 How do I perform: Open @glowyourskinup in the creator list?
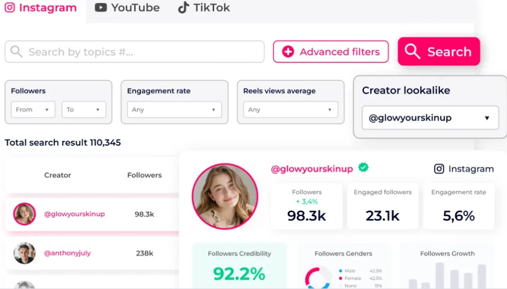74,214
